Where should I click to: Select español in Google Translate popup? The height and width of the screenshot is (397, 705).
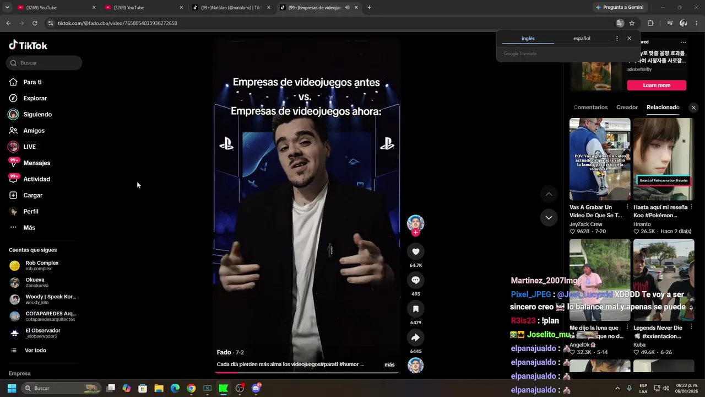[582, 39]
